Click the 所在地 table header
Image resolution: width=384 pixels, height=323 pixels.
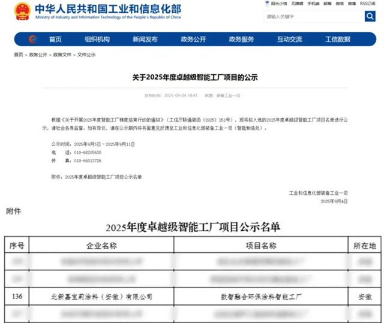click(365, 246)
